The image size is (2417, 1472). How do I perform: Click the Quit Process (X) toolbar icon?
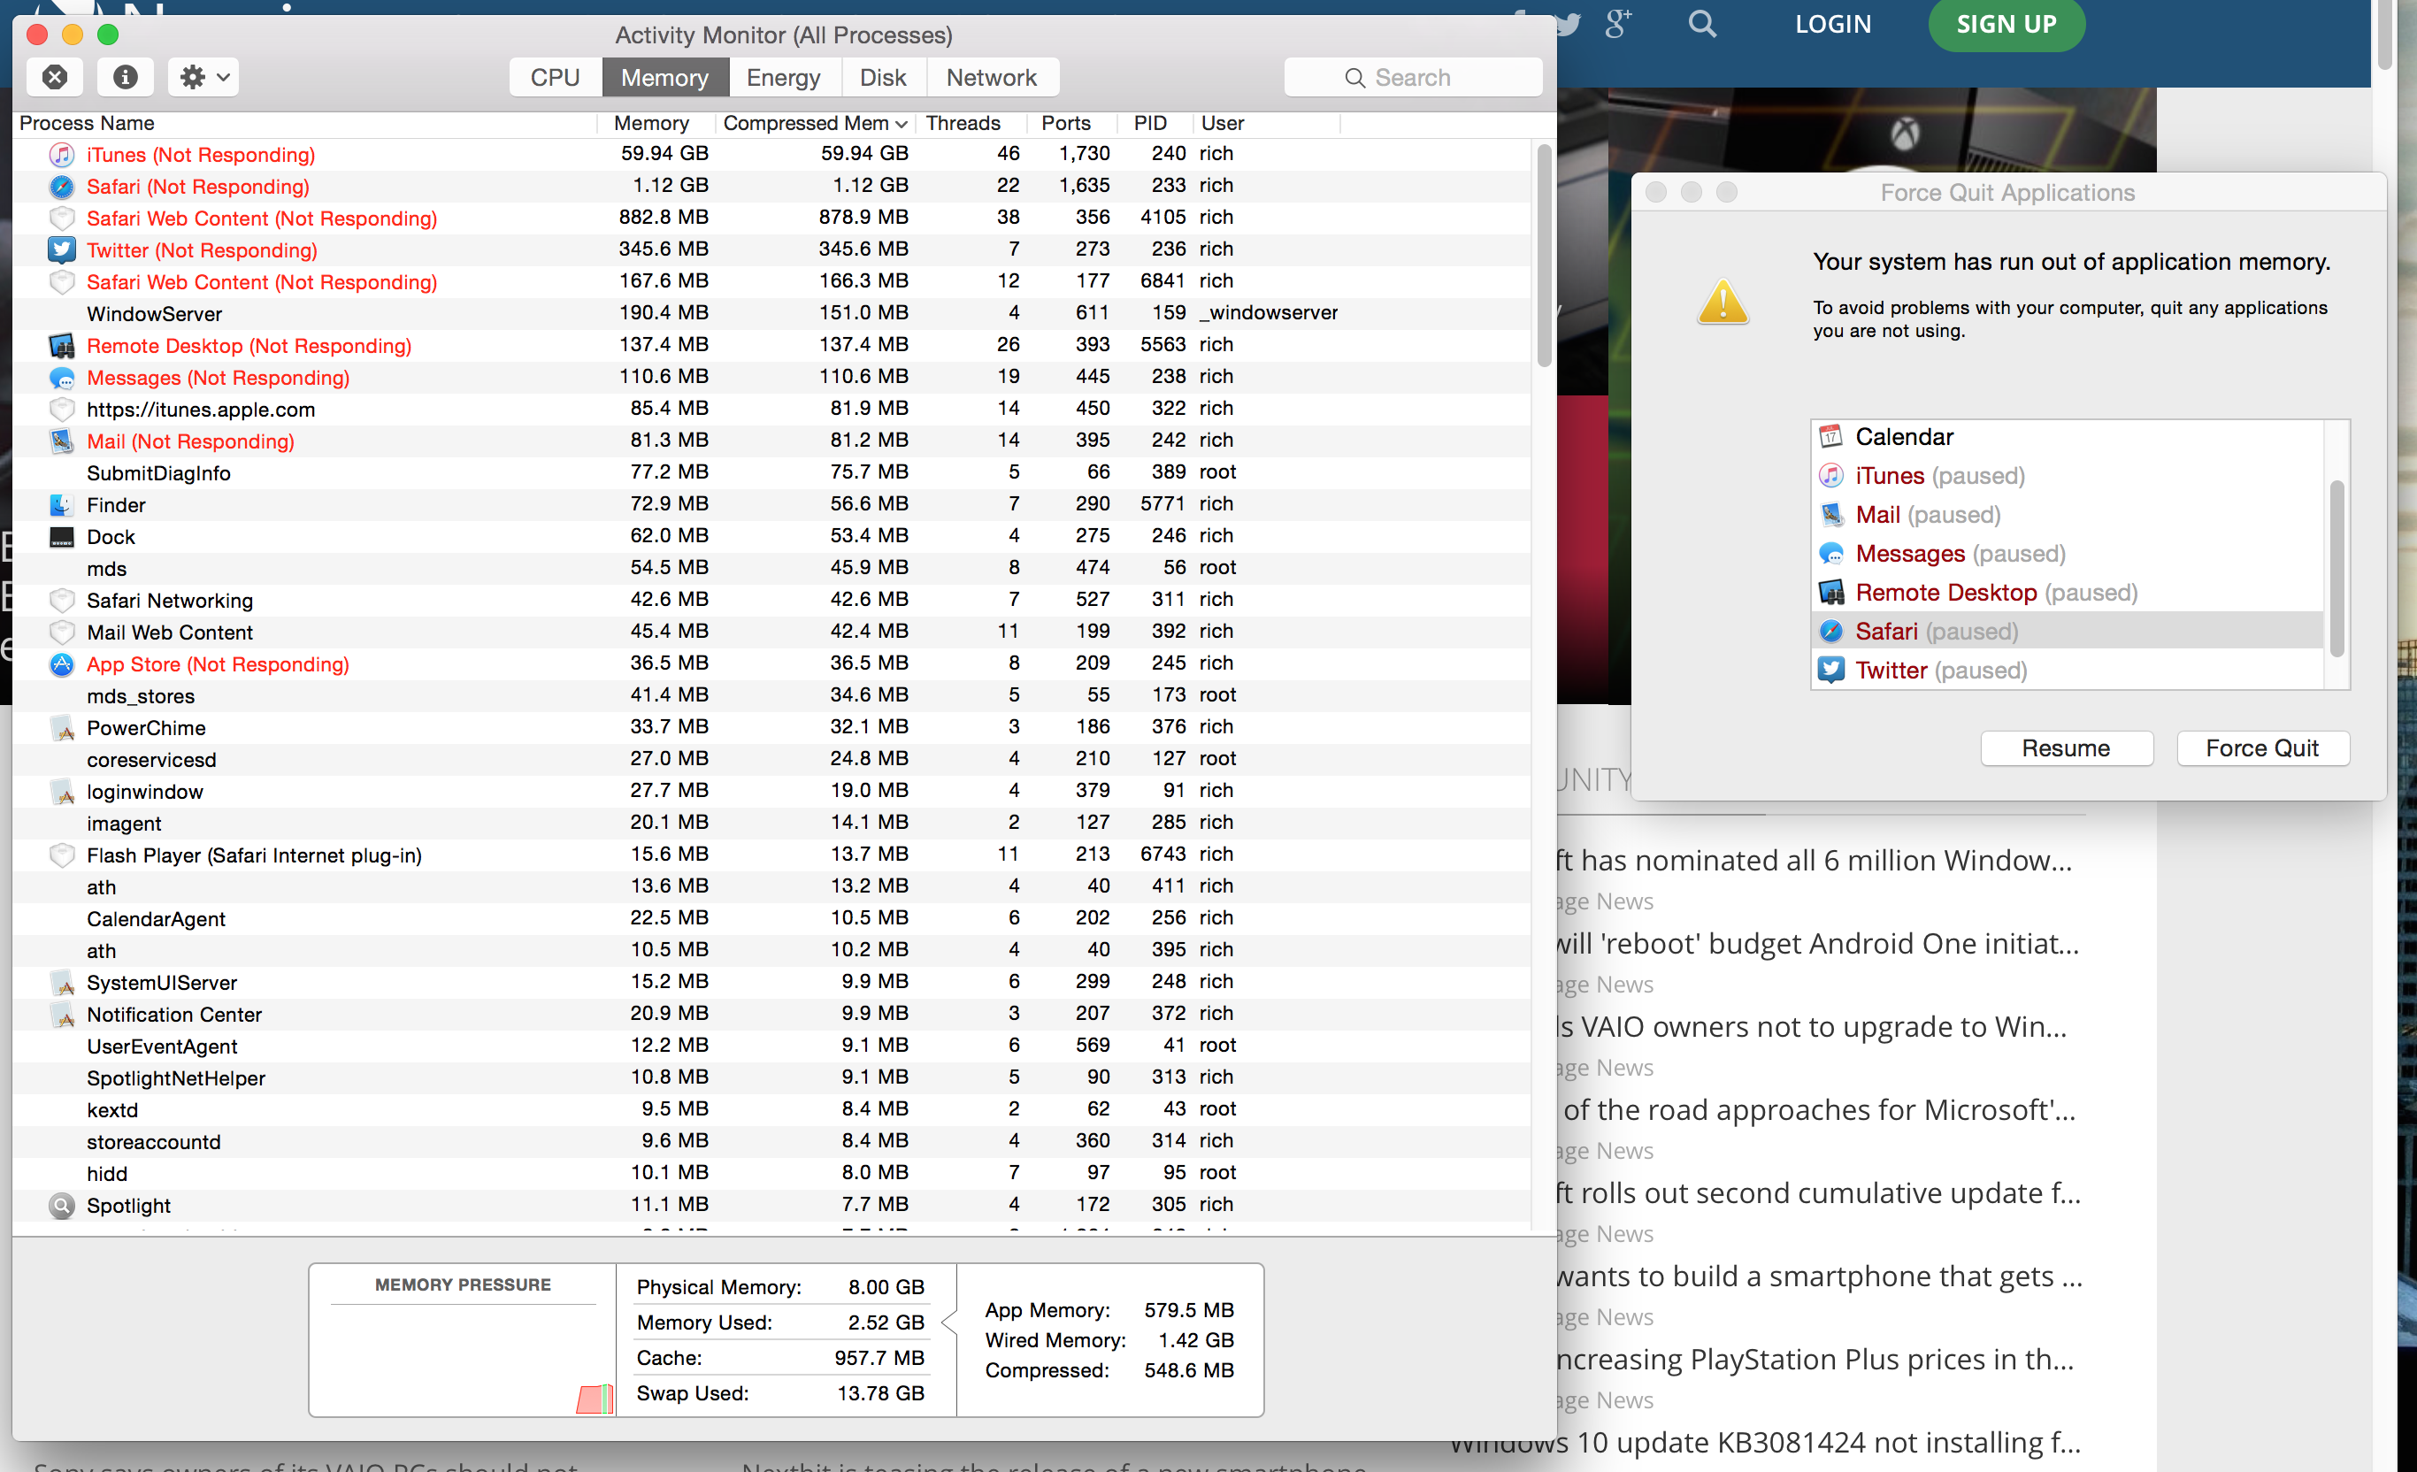tap(55, 76)
